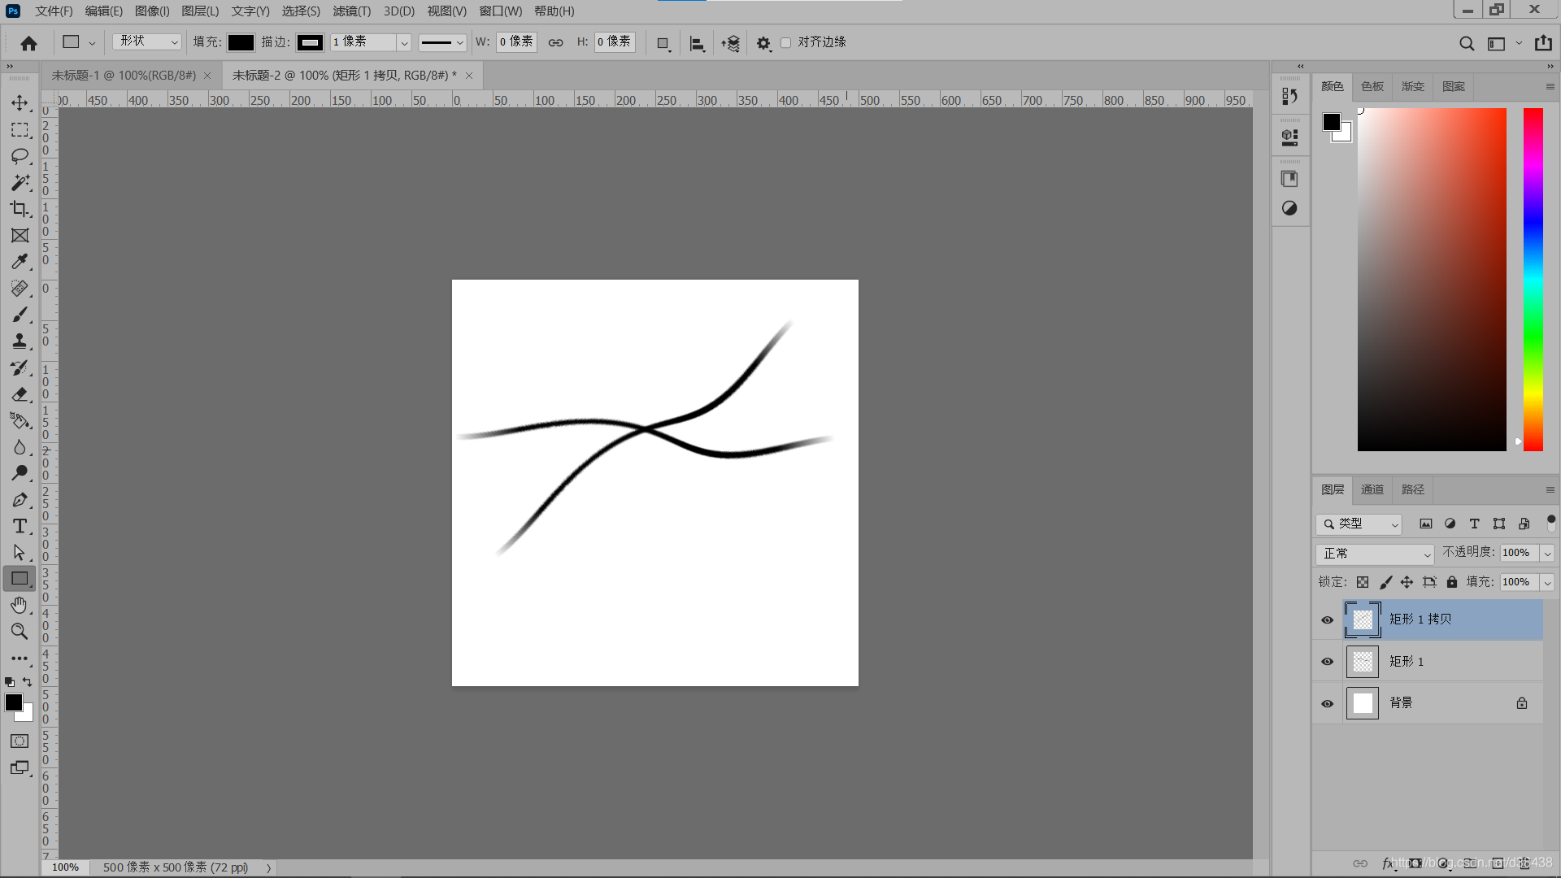Select the Horizontal Type tool

point(20,526)
